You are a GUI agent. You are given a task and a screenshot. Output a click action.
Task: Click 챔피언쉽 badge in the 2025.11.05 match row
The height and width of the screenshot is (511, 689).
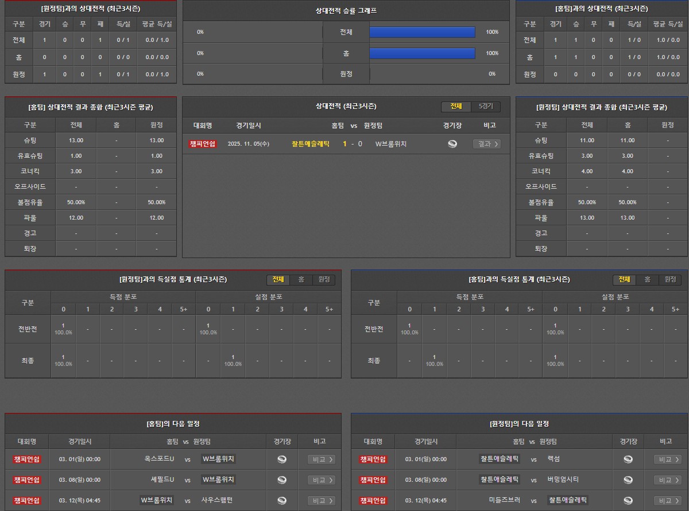(203, 144)
